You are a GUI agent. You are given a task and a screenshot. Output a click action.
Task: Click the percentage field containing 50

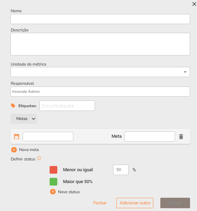tap(121, 170)
